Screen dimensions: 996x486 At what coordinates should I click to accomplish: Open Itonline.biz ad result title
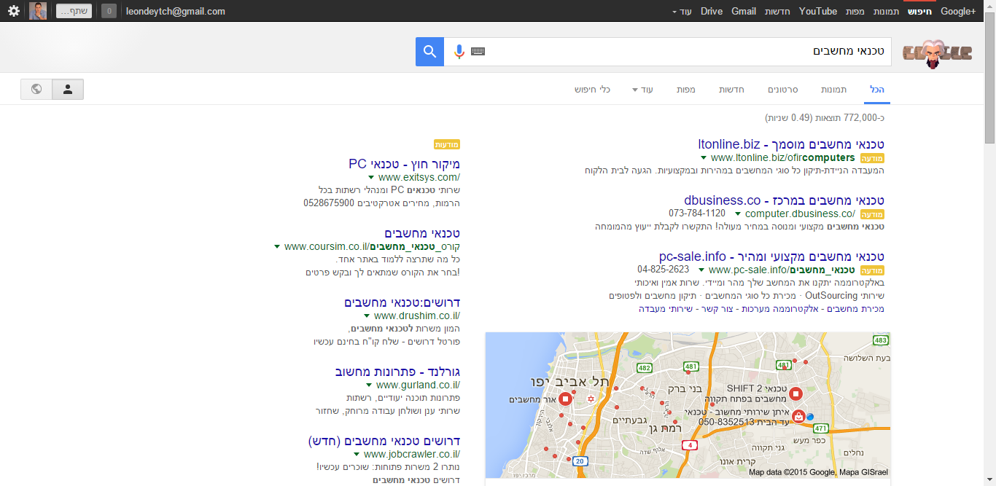coord(791,144)
